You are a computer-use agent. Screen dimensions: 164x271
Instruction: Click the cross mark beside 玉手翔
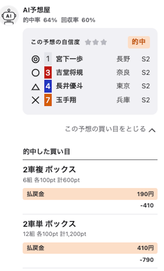35,100
